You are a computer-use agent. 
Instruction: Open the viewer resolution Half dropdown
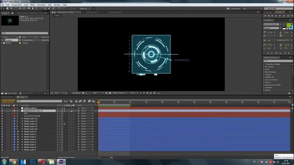pos(98,93)
